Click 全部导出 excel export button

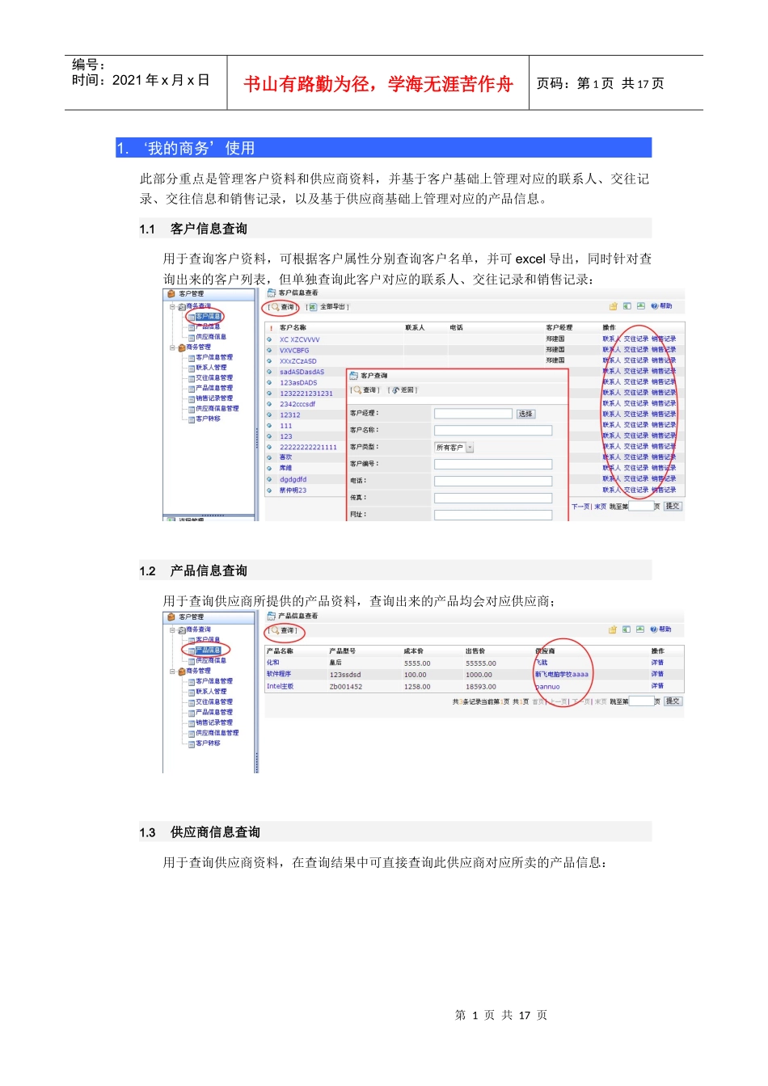327,307
